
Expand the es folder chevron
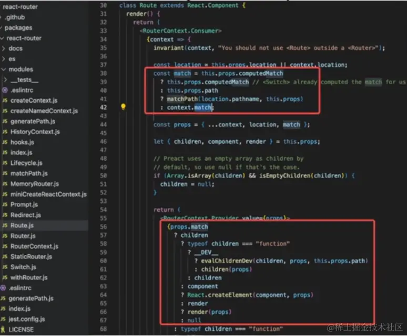click(x=4, y=59)
